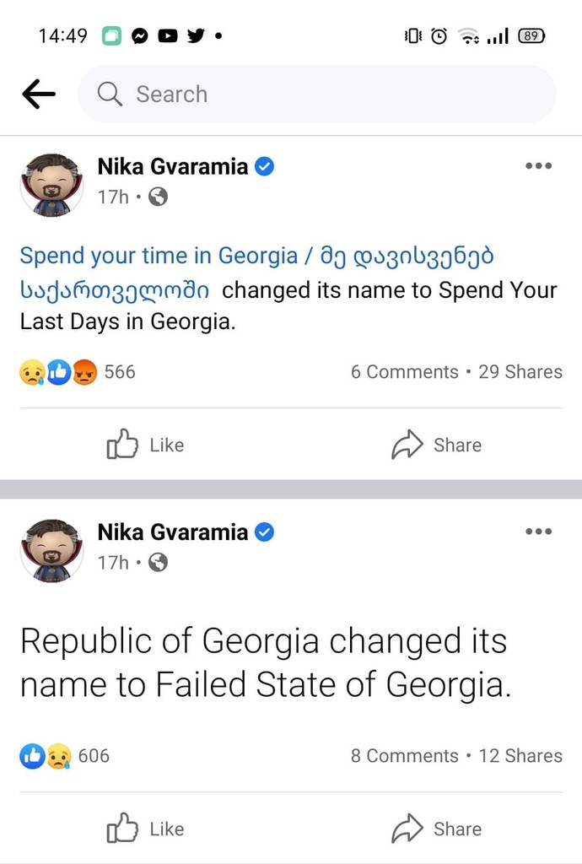582x864 pixels.
Task: Tap the globe privacy icon on the first post
Action: pyautogui.click(x=159, y=197)
